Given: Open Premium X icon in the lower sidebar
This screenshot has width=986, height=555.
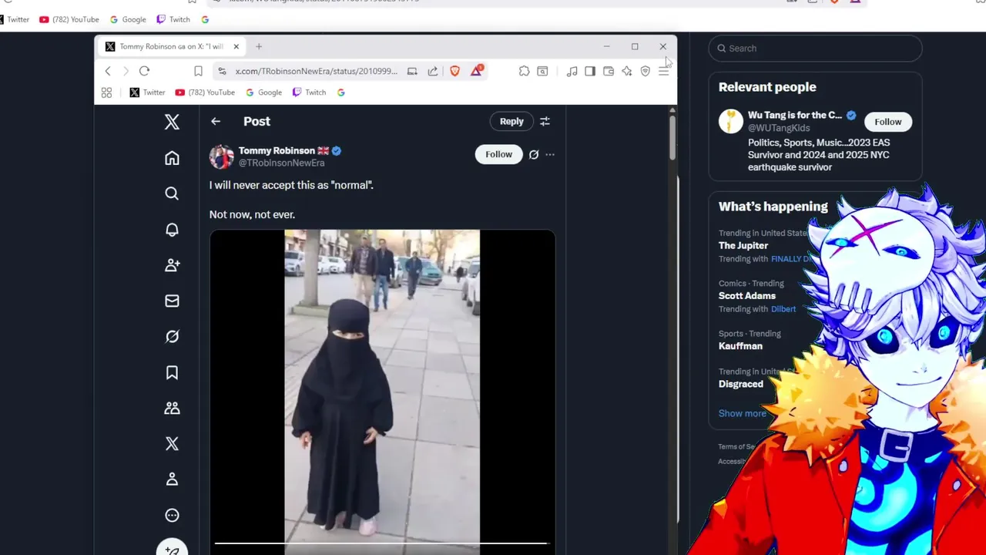Looking at the screenshot, I should coord(172,444).
